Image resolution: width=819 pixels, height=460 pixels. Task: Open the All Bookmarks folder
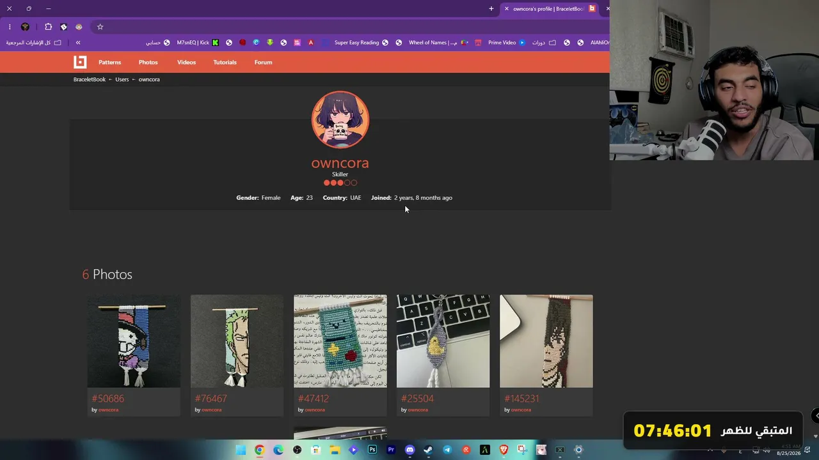pos(34,43)
